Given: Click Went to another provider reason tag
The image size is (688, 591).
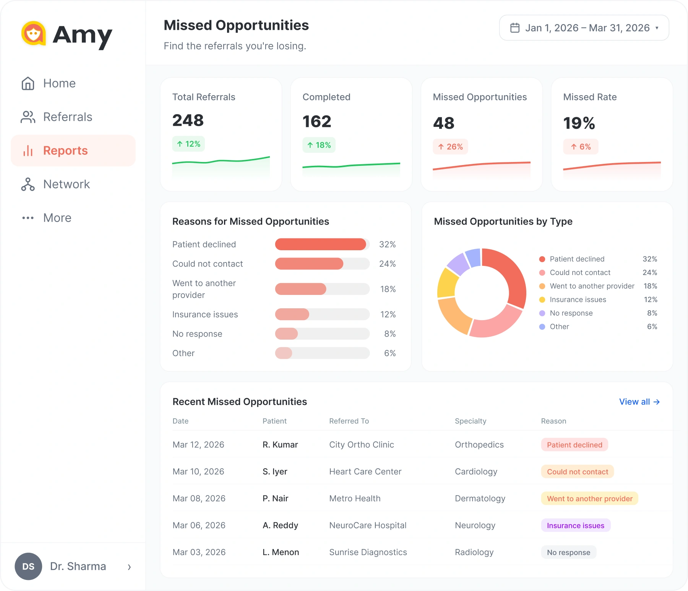Looking at the screenshot, I should [590, 499].
